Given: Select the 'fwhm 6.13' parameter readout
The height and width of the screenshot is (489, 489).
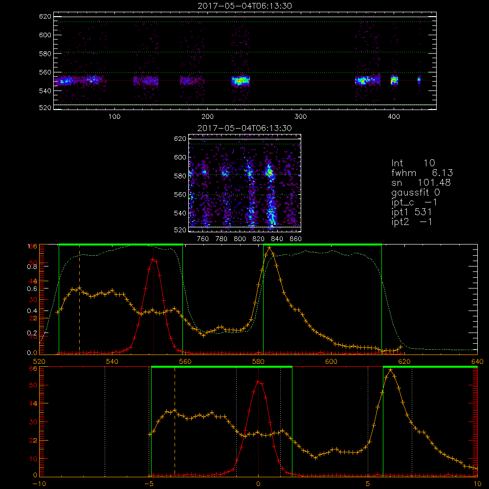Looking at the screenshot, I should click(422, 173).
